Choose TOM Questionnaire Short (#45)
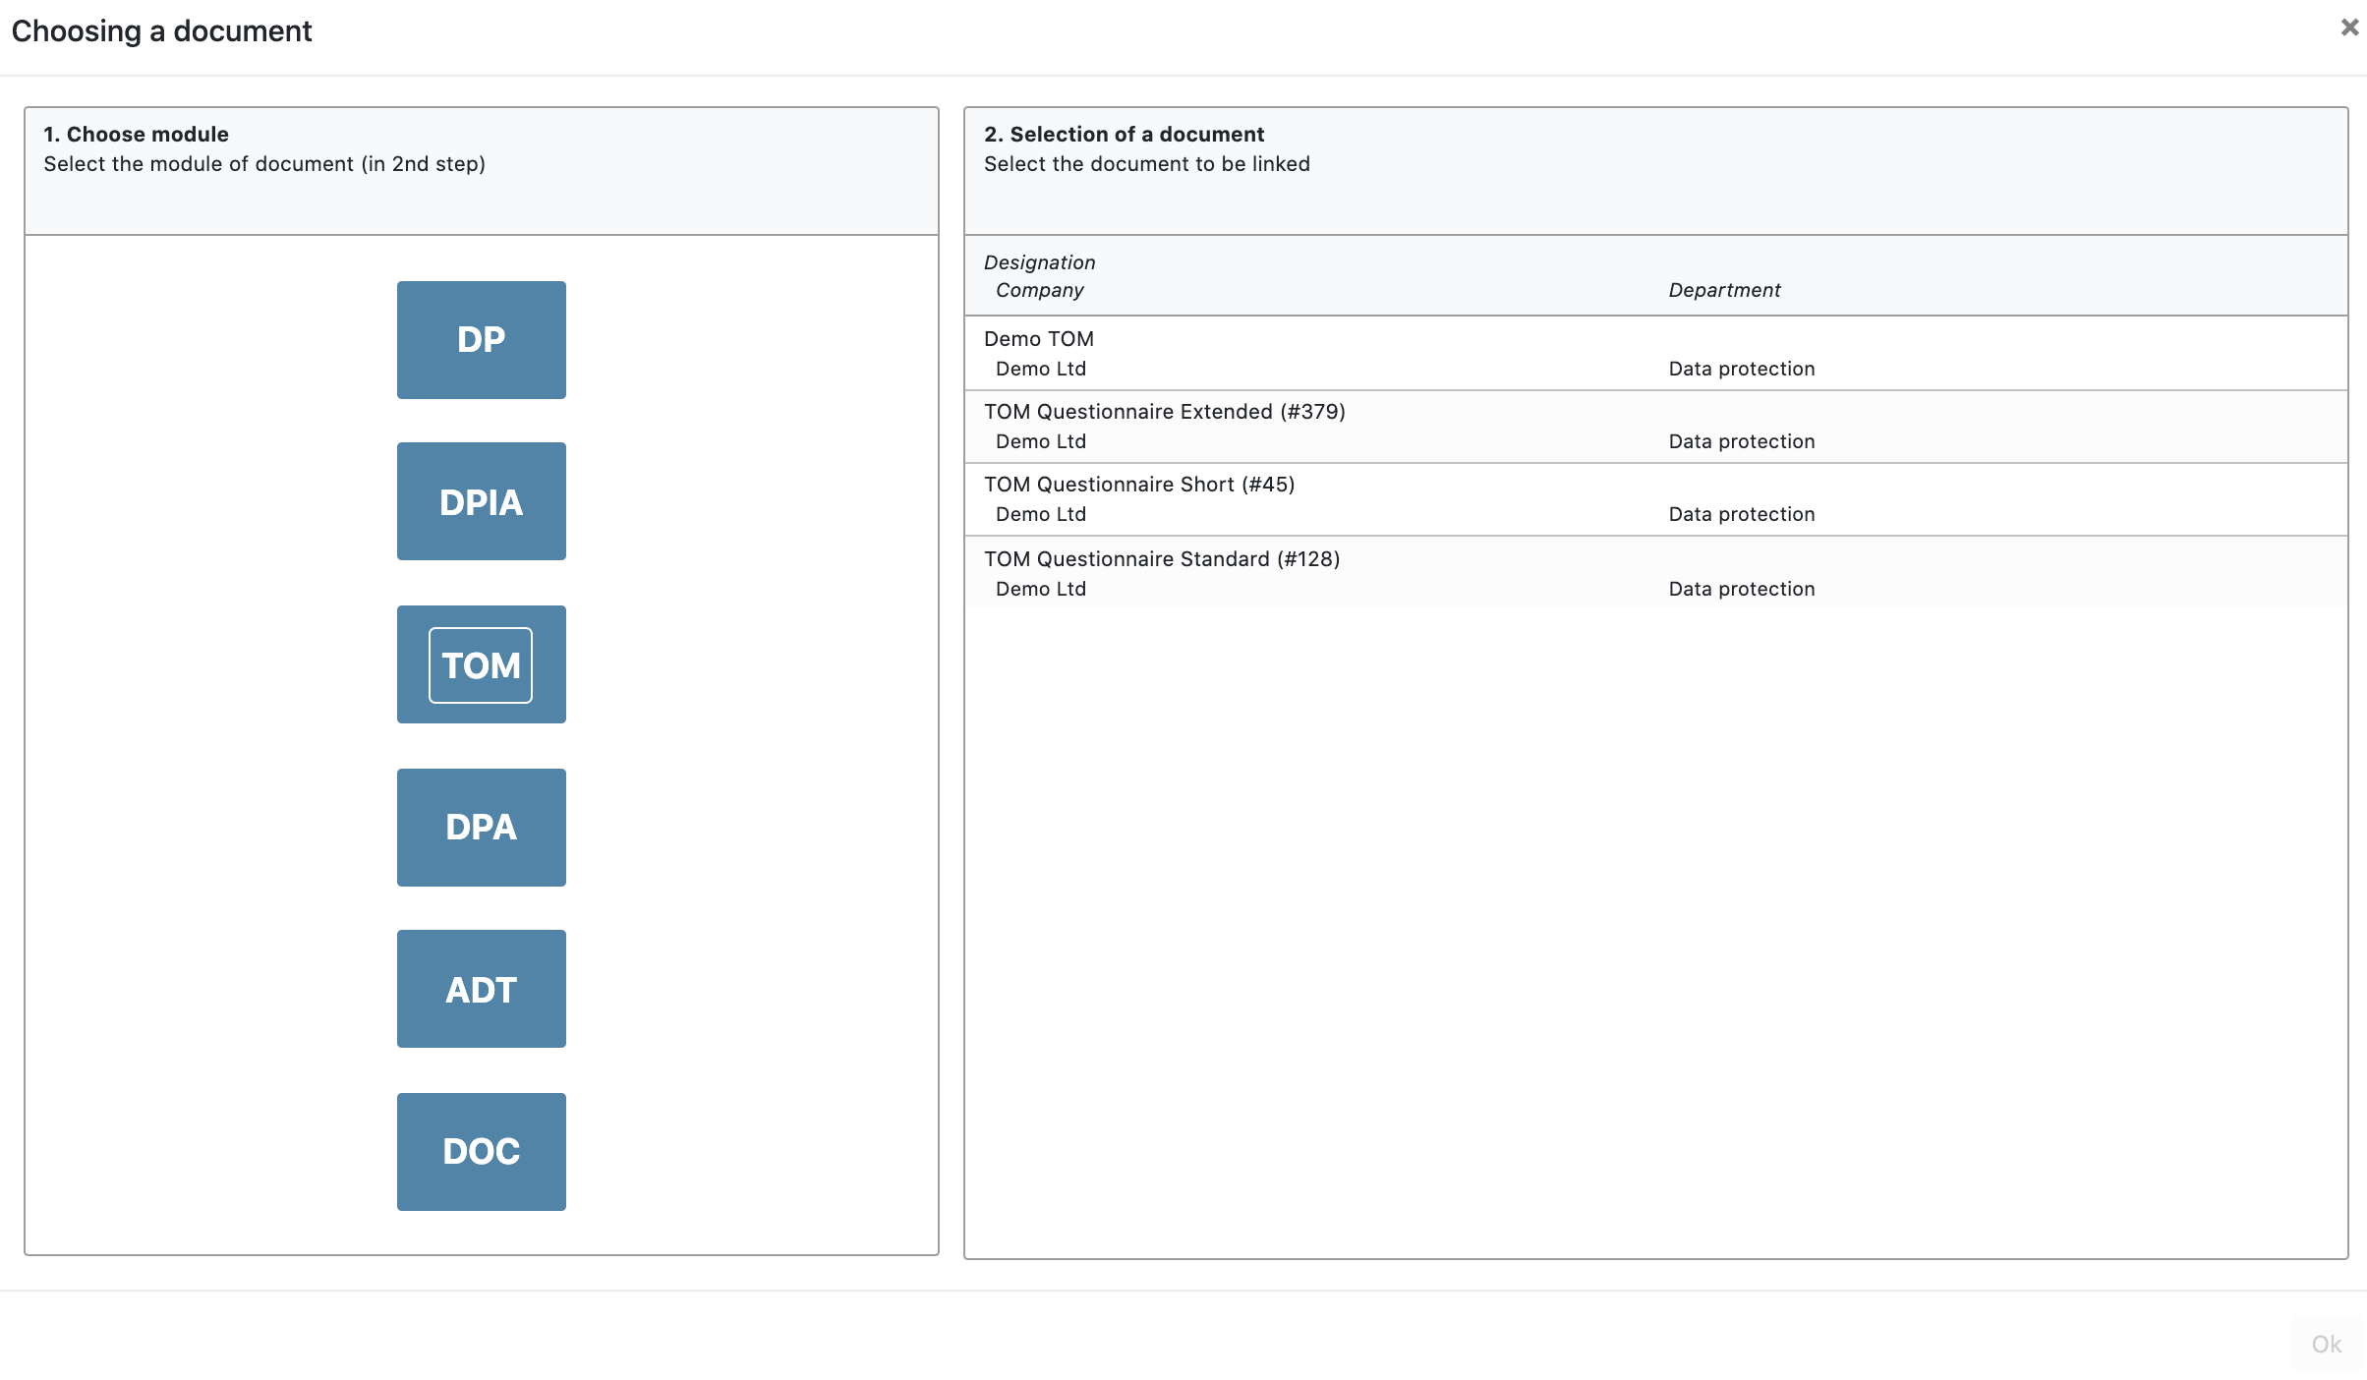Screen dimensions: 2367x1380 [1655, 499]
